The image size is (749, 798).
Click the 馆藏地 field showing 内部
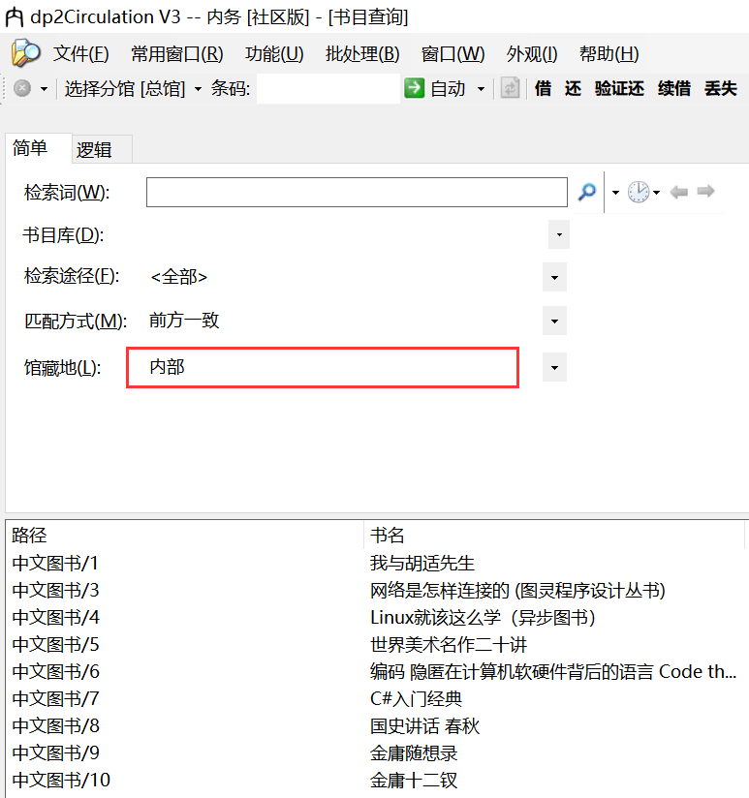pyautogui.click(x=323, y=367)
